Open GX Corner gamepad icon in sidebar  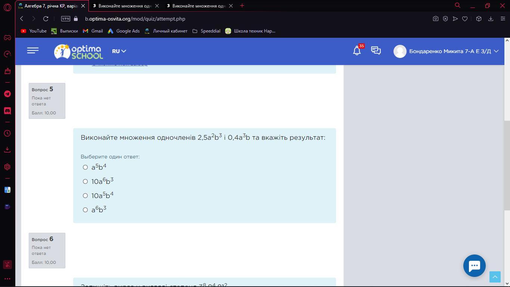(7, 37)
